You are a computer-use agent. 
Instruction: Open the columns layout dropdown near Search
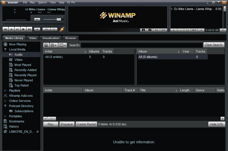tap(63, 45)
